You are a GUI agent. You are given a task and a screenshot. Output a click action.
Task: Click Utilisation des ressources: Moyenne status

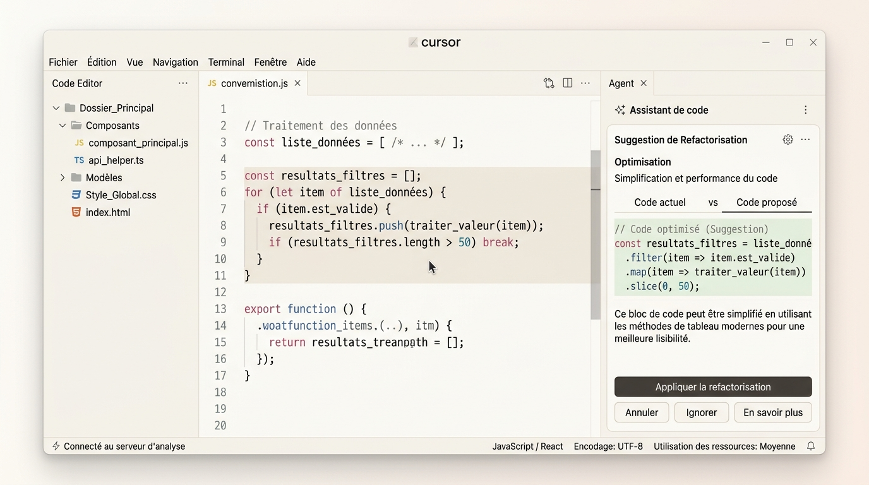724,446
